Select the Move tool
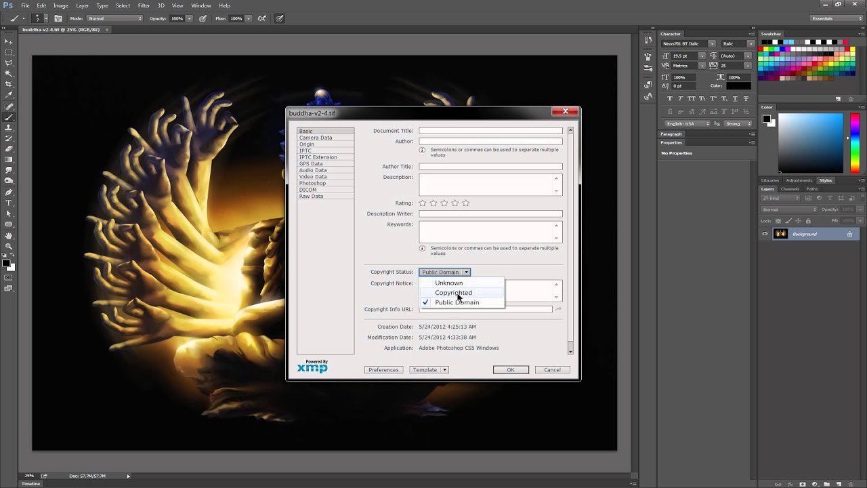This screenshot has height=488, width=867. (9, 41)
